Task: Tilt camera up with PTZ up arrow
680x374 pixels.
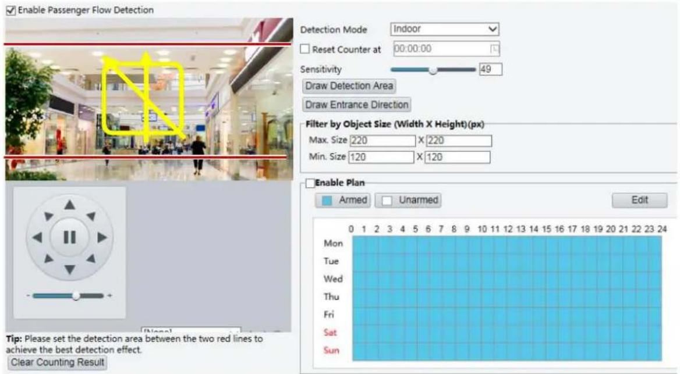Action: 69,205
